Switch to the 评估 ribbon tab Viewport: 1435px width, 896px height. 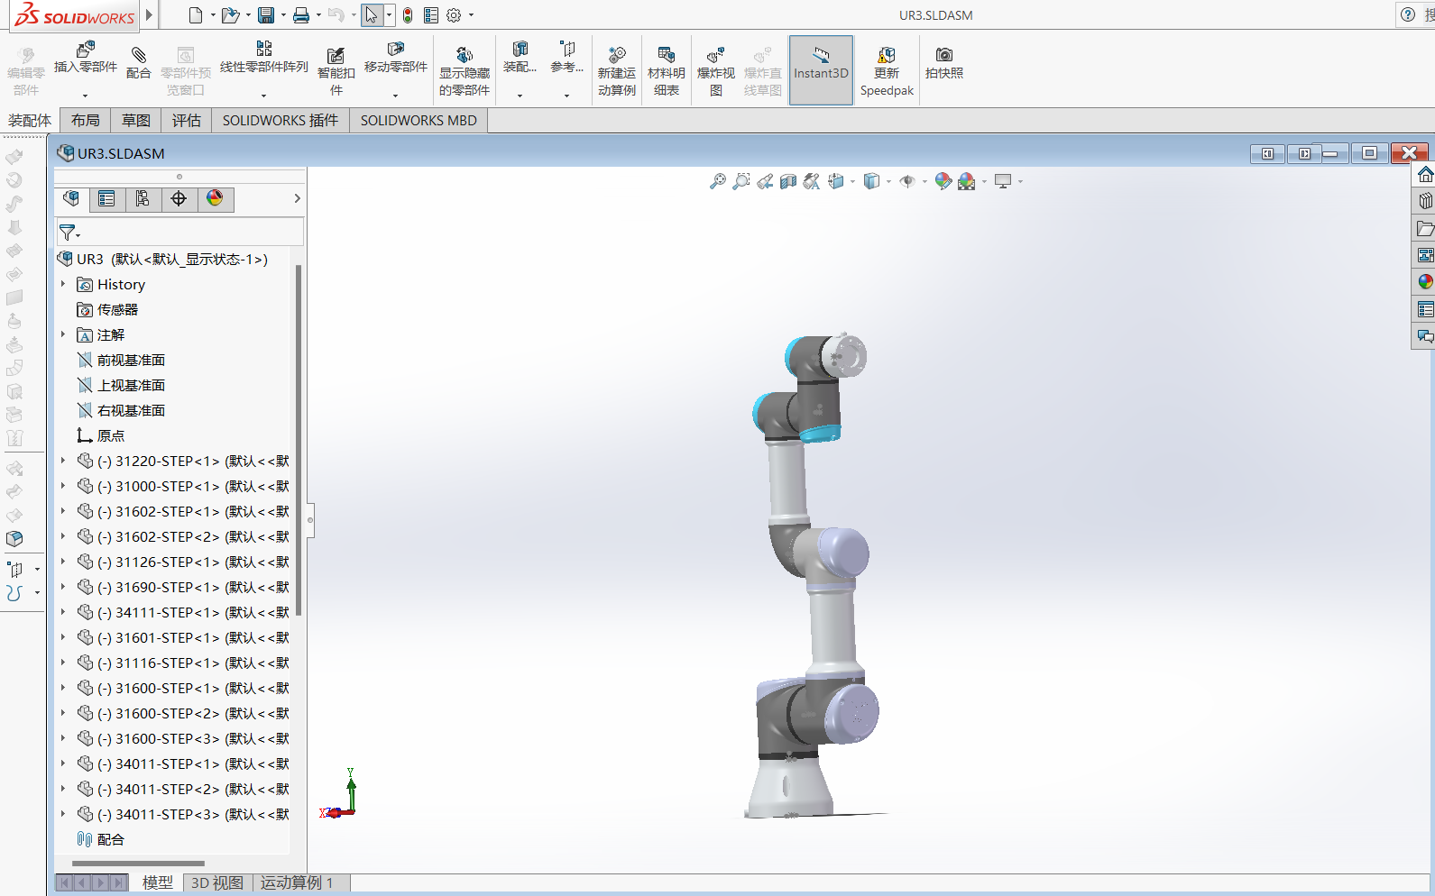[x=187, y=120]
